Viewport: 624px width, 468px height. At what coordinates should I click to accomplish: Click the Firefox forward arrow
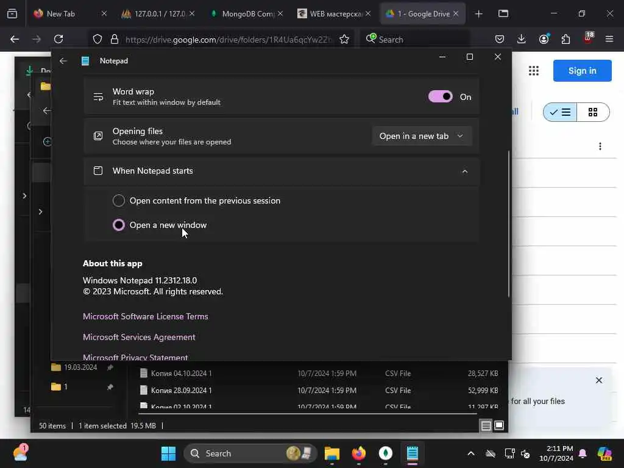point(37,39)
